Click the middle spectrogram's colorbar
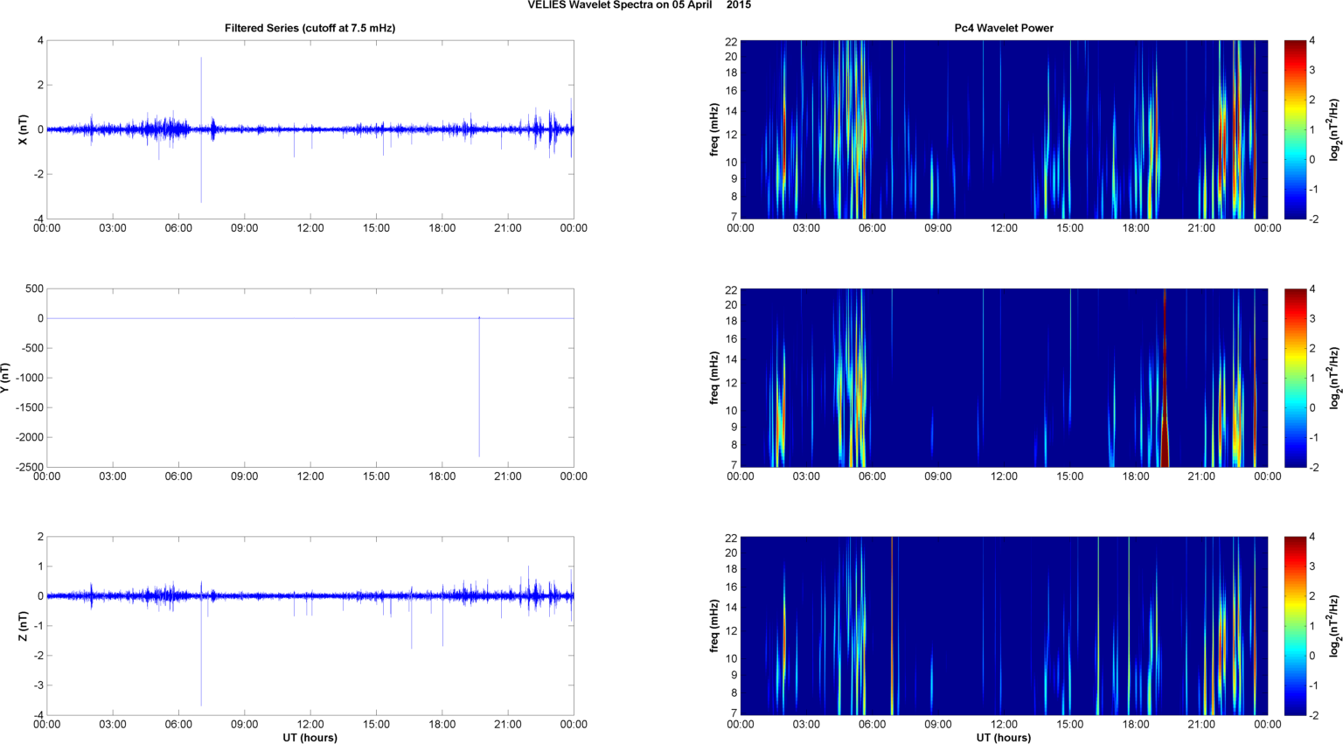 pyautogui.click(x=1296, y=378)
